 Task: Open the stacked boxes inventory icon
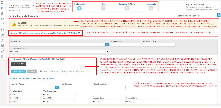[x=3, y=35]
